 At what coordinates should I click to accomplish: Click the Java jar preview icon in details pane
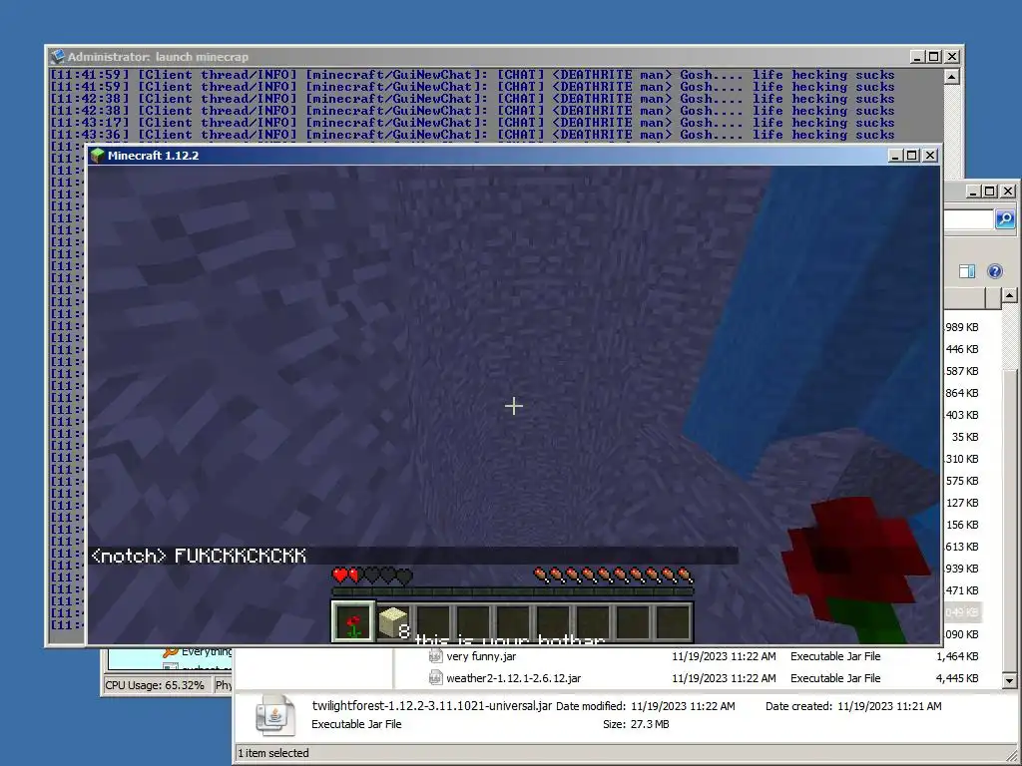pos(275,715)
